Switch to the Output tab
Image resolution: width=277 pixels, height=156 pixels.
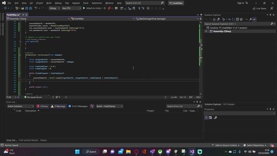tap(43, 140)
